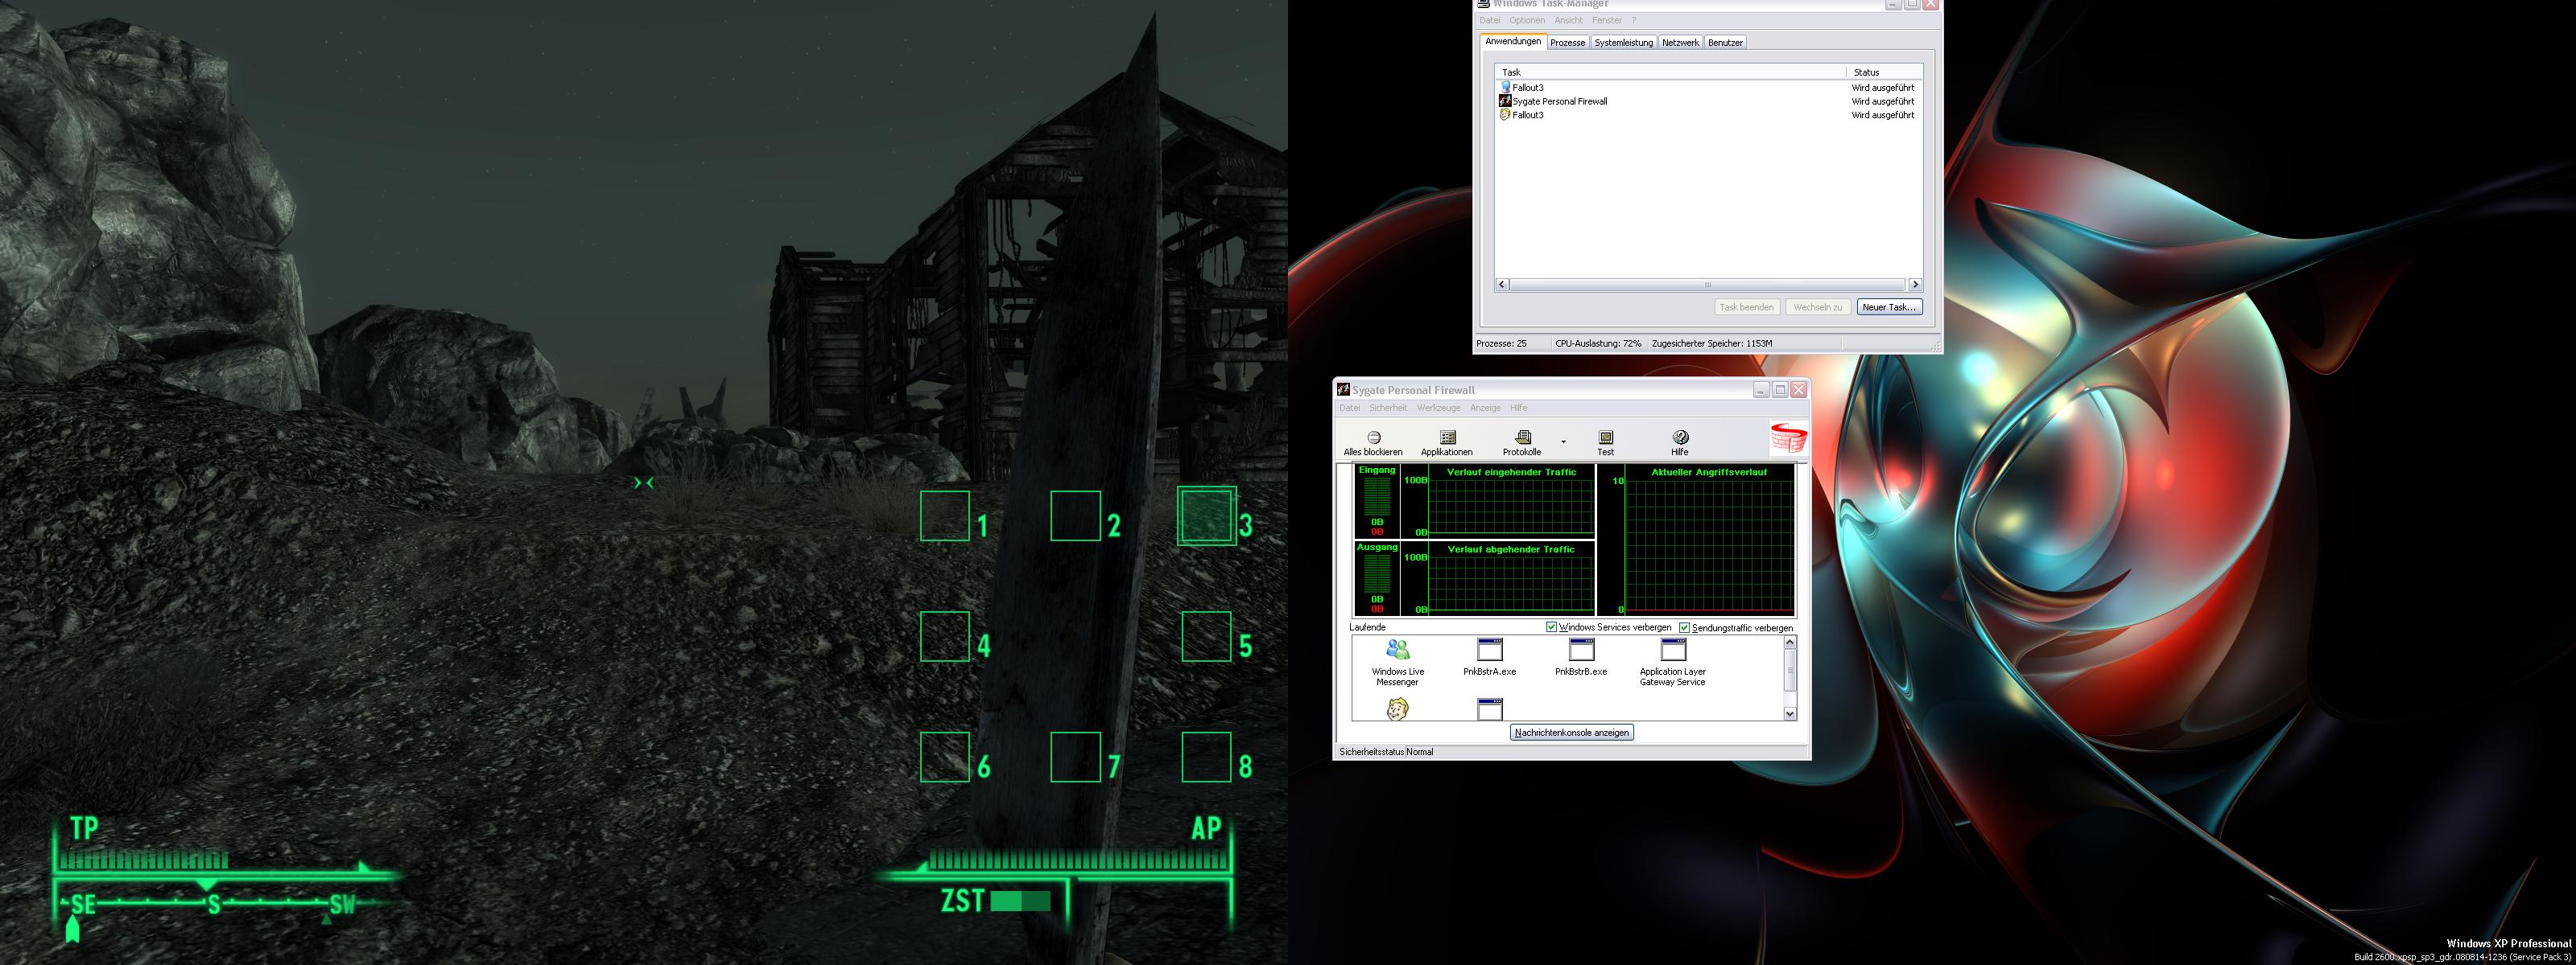Select the unnamed window icon below PnkBstrA.exe

coord(1490,708)
